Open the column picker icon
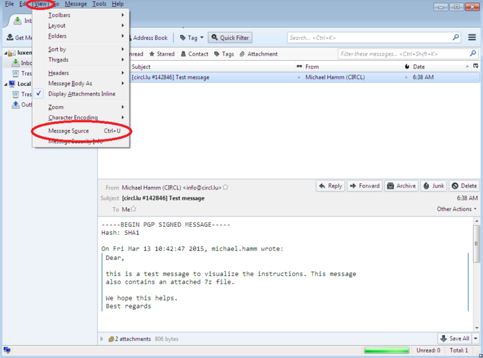Screen dimensions: 483x358 click(476, 66)
